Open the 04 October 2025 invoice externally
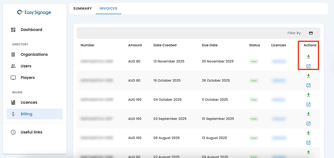This screenshot has width=334, height=158. tap(308, 104)
